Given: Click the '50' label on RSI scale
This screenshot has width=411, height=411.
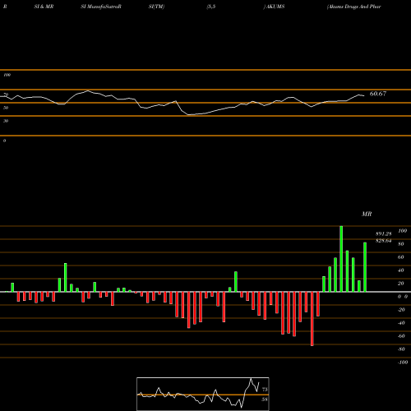Looking at the screenshot, I should coord(6,108).
